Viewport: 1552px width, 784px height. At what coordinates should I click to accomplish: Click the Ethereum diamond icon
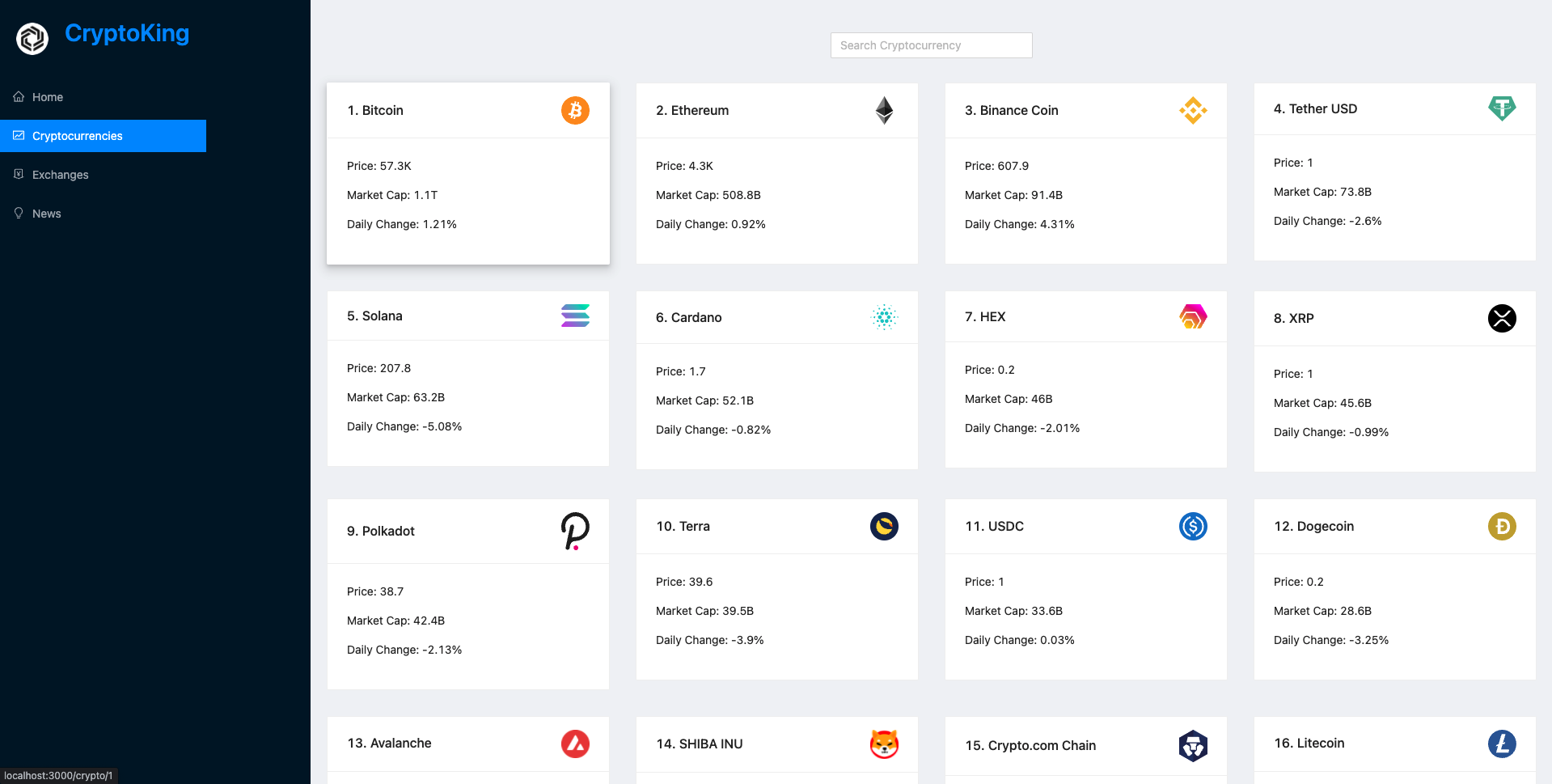(883, 110)
